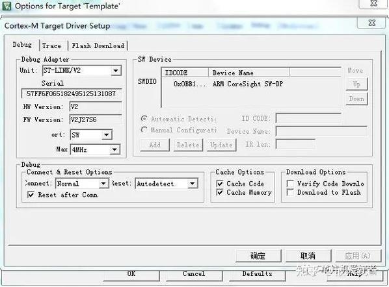
Task: Disable the Cache Code checkbox
Action: click(220, 184)
